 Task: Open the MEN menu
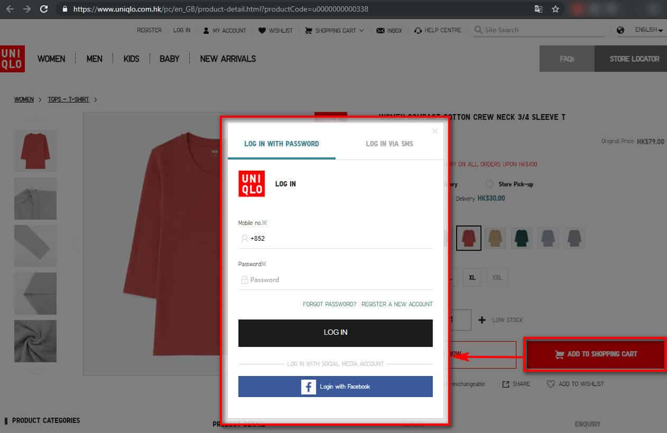[x=95, y=59]
